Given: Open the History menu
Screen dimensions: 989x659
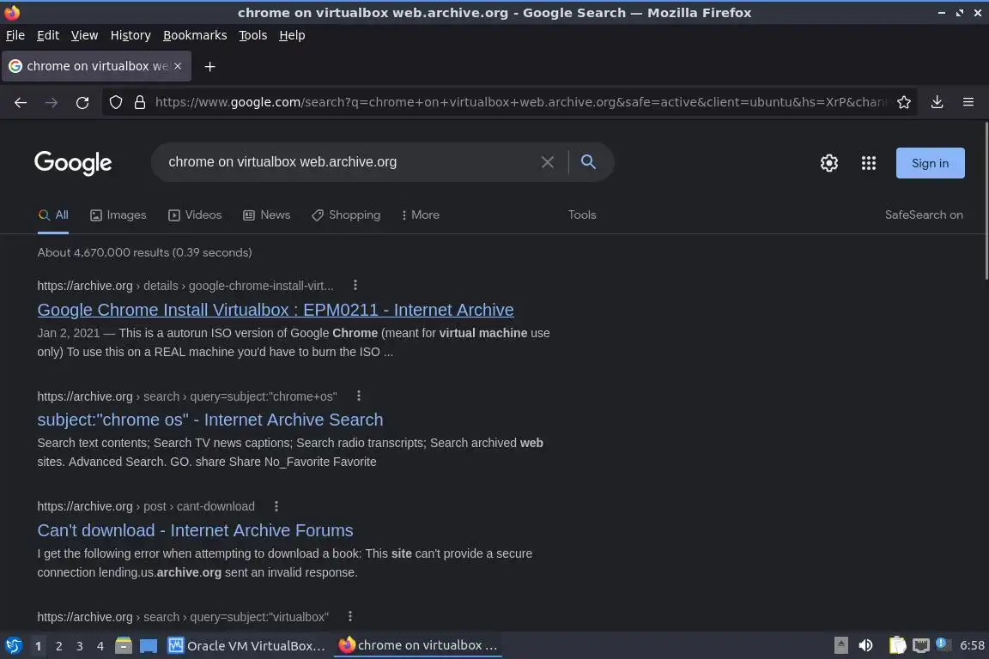Looking at the screenshot, I should pyautogui.click(x=130, y=35).
